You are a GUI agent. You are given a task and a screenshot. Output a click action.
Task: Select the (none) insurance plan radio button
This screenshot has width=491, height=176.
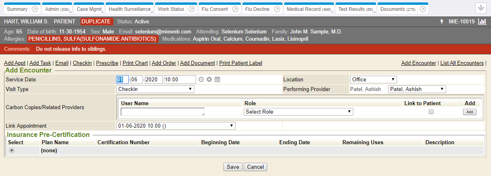[x=12, y=150]
